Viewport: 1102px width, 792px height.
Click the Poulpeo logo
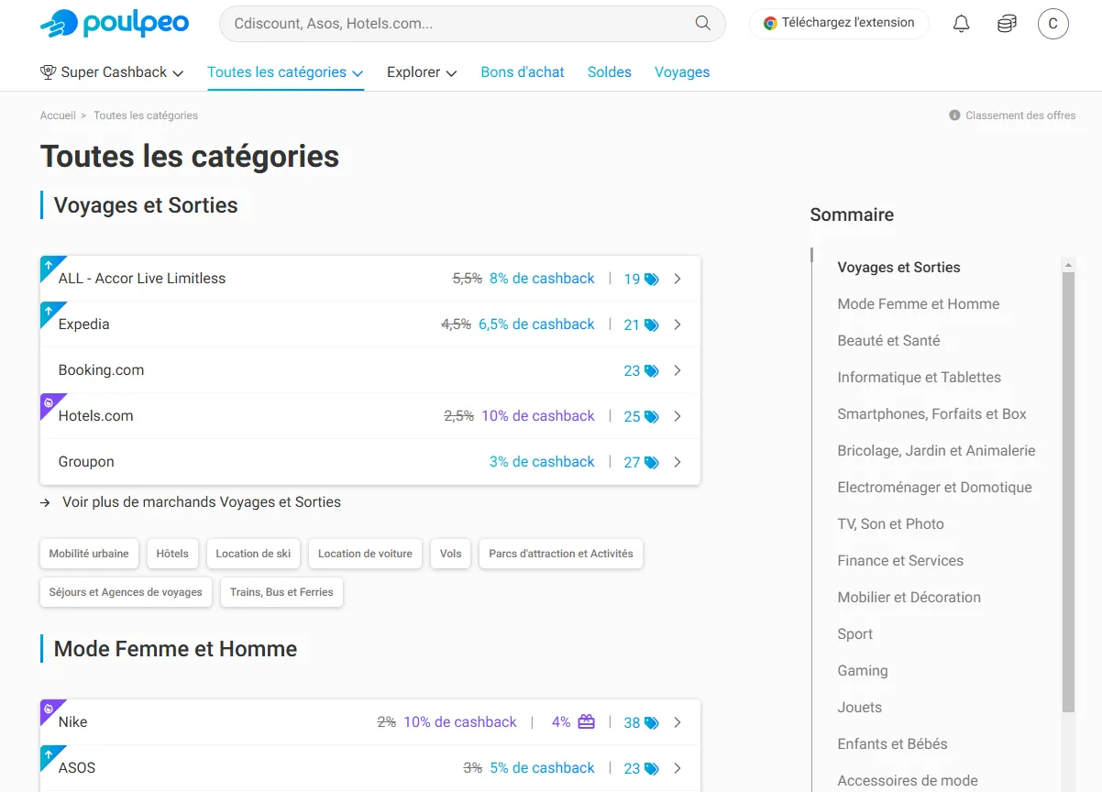[115, 24]
